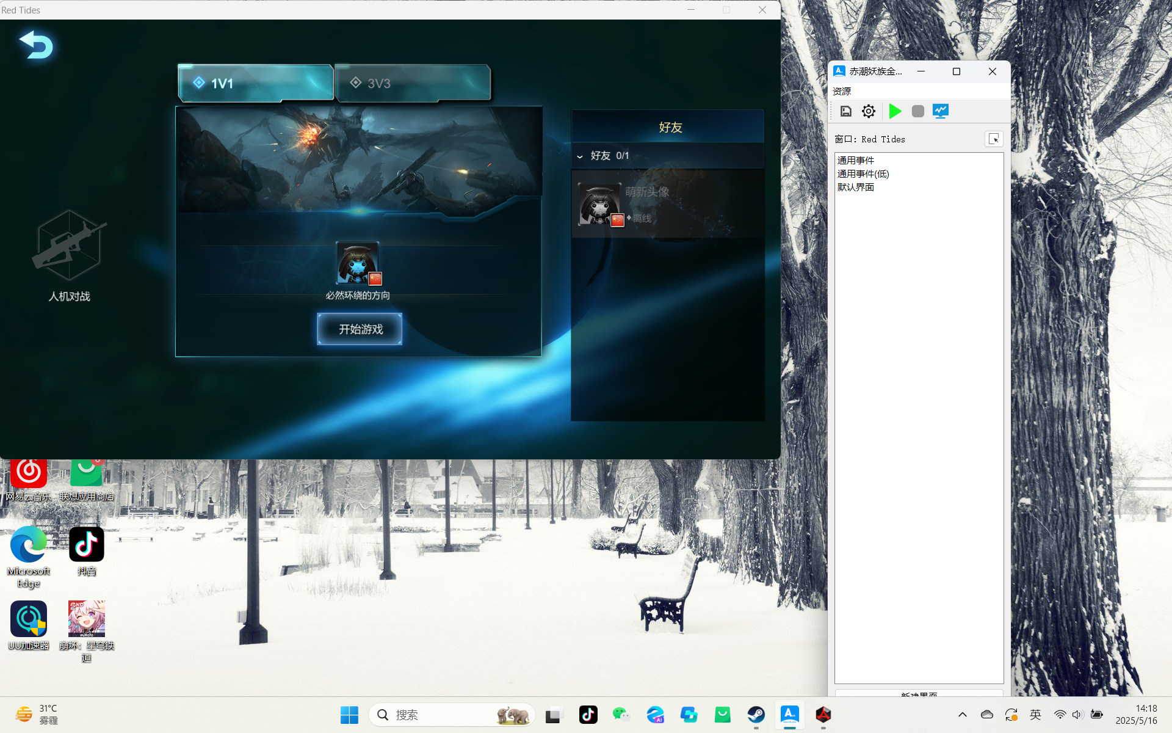This screenshot has height=733, width=1172.
Task: Open Microsoft Edge desktop shortcut
Action: 28,557
